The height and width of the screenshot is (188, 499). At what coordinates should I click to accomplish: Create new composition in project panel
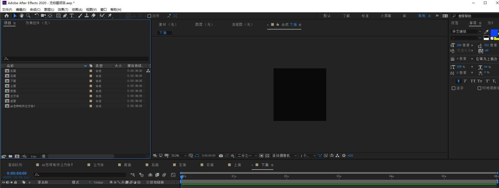coord(17,156)
